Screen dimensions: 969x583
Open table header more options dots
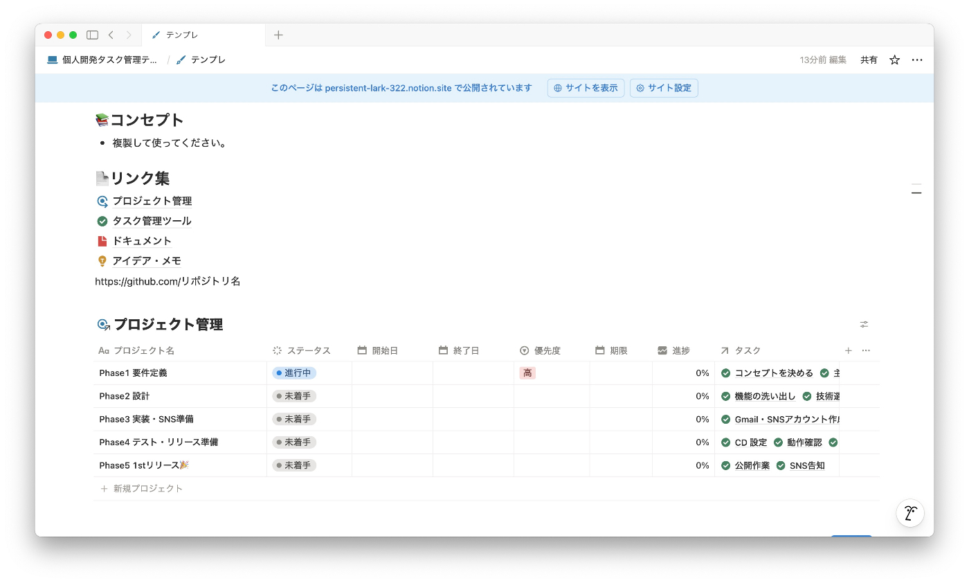(x=866, y=351)
